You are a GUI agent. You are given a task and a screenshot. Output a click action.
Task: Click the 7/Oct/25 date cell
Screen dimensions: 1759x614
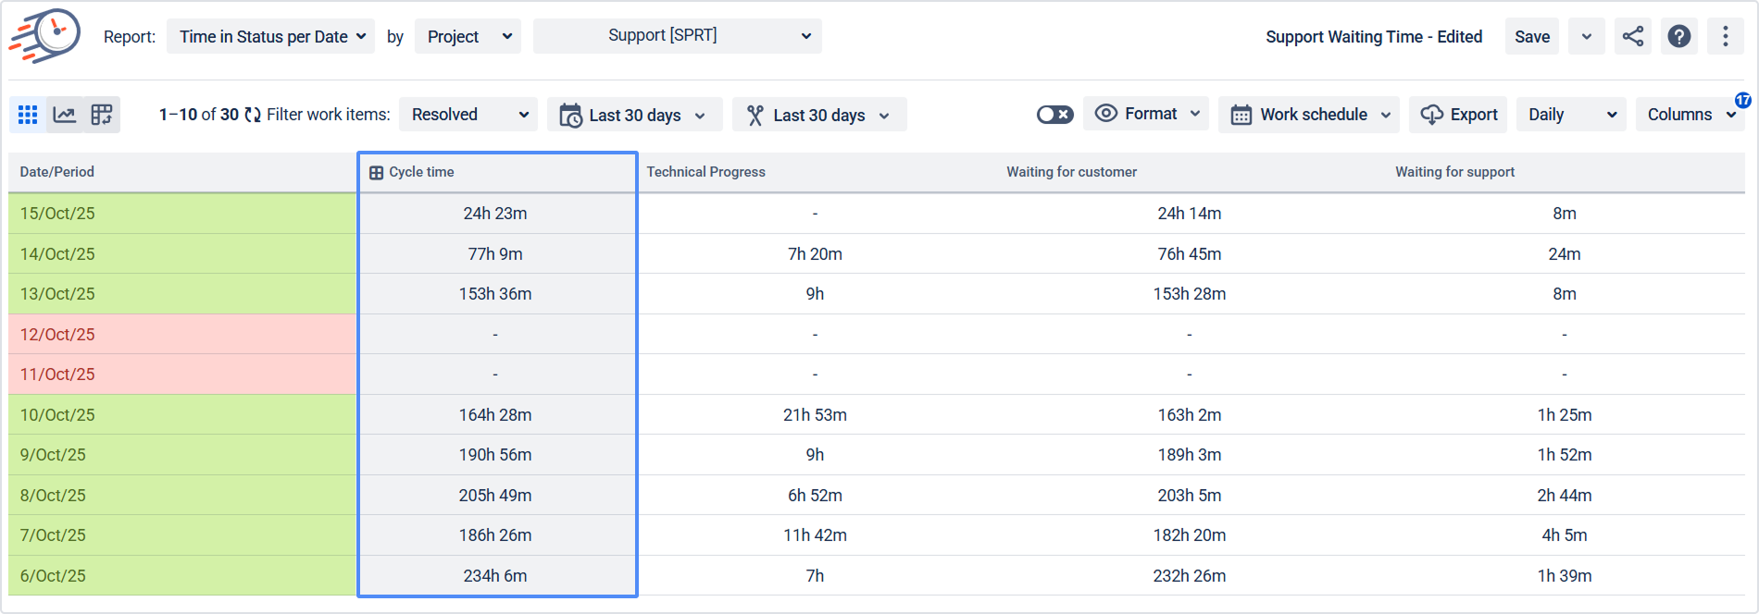182,535
